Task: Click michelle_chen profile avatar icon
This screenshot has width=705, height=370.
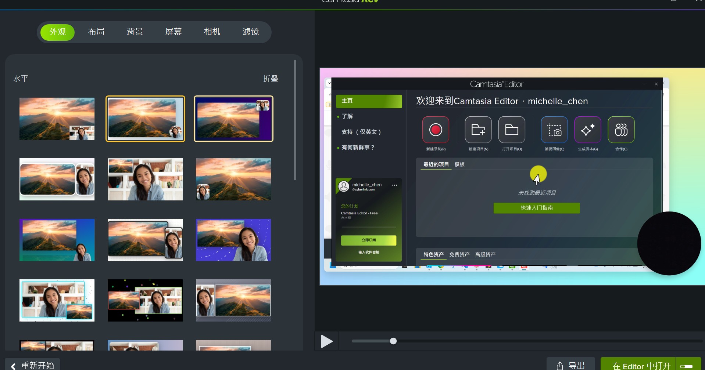Action: (344, 186)
